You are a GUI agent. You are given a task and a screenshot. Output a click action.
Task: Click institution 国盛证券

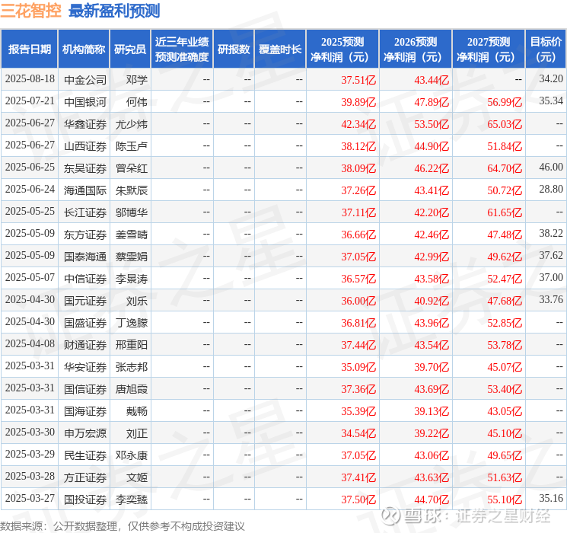point(85,323)
